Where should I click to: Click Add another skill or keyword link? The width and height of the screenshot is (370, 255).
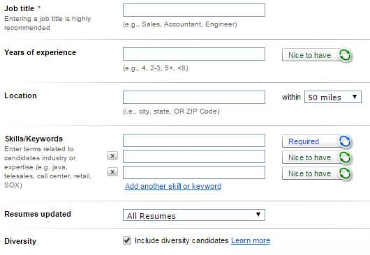173,186
